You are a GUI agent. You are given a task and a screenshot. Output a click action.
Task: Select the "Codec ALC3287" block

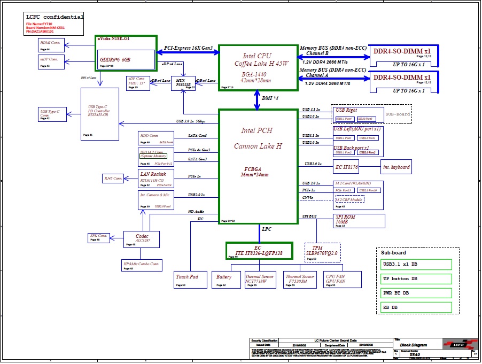142,239
